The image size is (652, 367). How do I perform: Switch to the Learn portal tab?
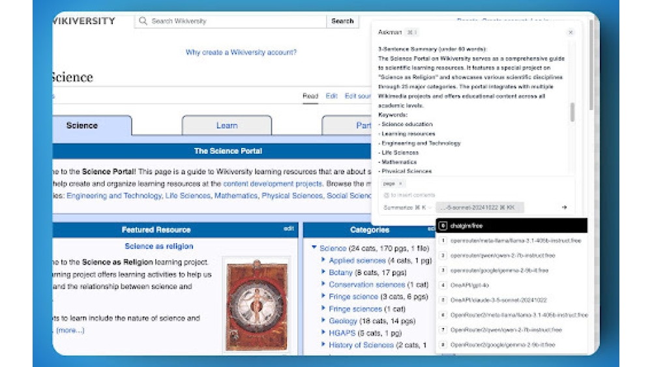[227, 126]
